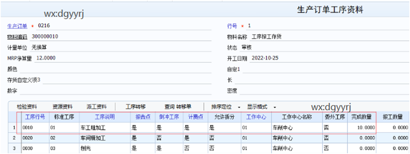Click the 工序说明 column header
This screenshot has height=154, width=410.
pos(105,117)
